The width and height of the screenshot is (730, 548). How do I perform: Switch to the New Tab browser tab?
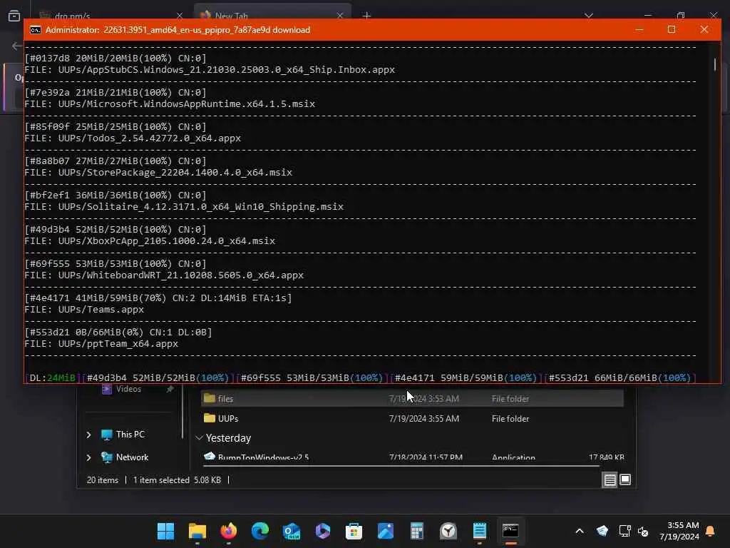272,14
